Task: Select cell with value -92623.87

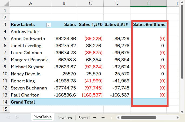Action: click(x=64, y=67)
